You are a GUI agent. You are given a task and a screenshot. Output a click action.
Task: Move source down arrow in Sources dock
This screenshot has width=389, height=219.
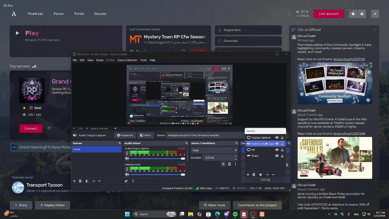coord(273,175)
